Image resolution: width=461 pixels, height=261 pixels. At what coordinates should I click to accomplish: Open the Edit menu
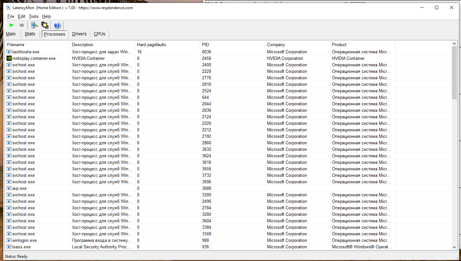point(21,16)
